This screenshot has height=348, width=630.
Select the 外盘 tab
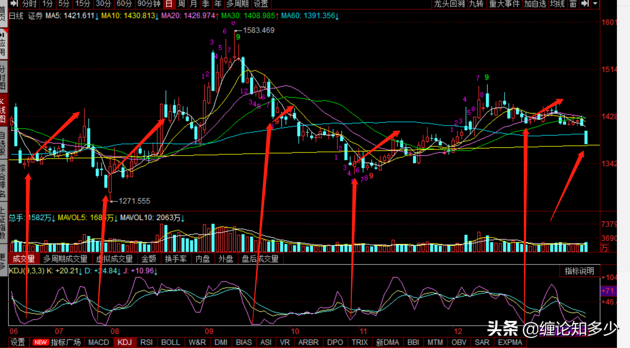coord(226,259)
